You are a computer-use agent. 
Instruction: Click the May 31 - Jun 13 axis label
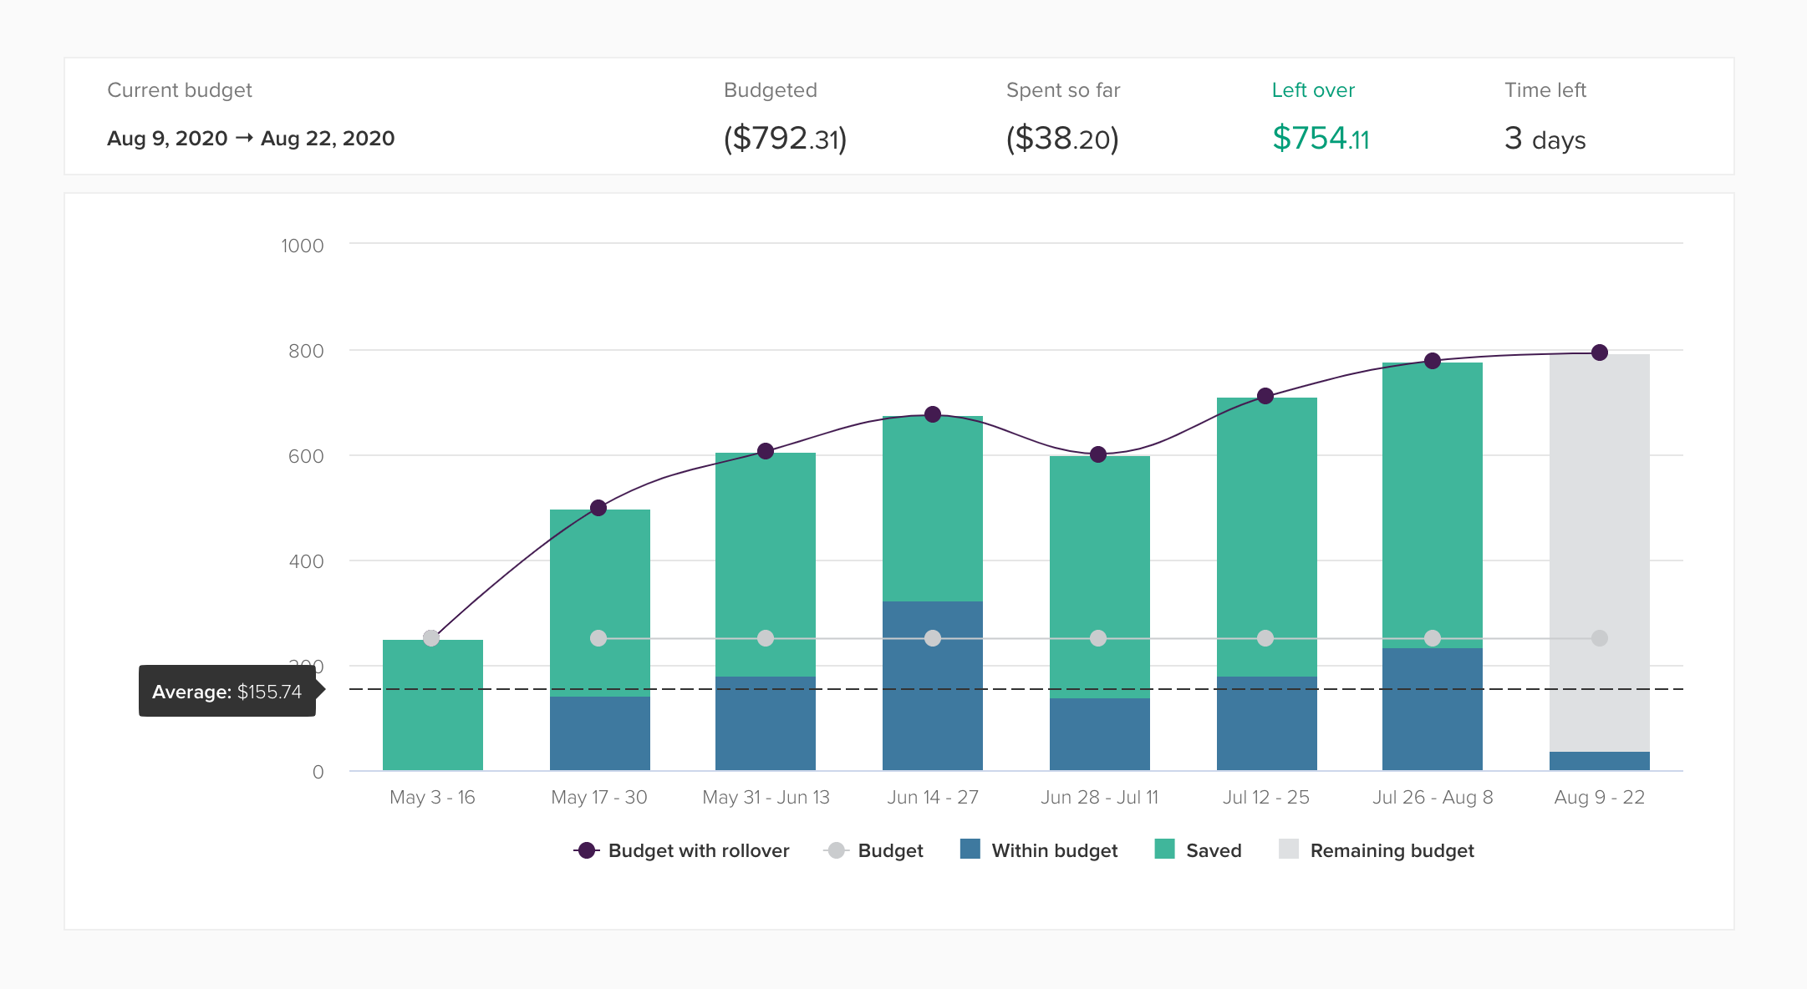[766, 797]
